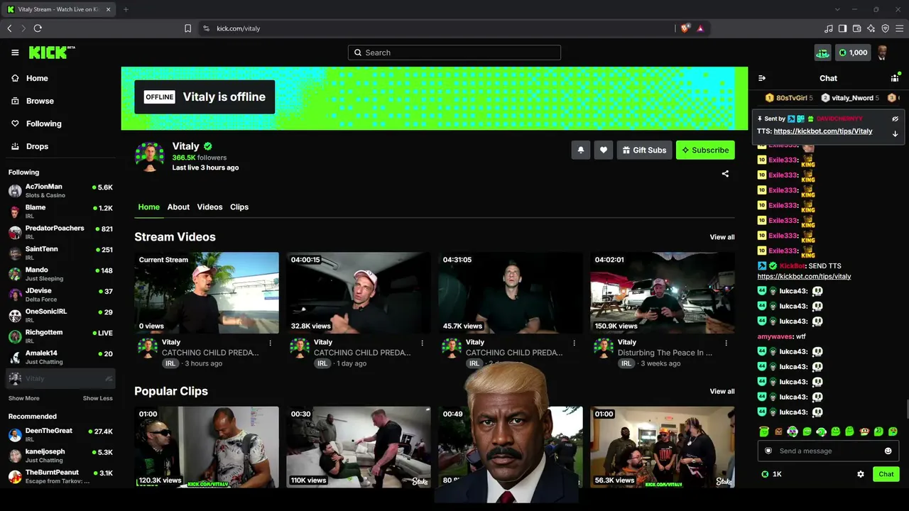Screen dimensions: 909x511
Task: Click the chat identity badge icon
Action: click(768, 451)
